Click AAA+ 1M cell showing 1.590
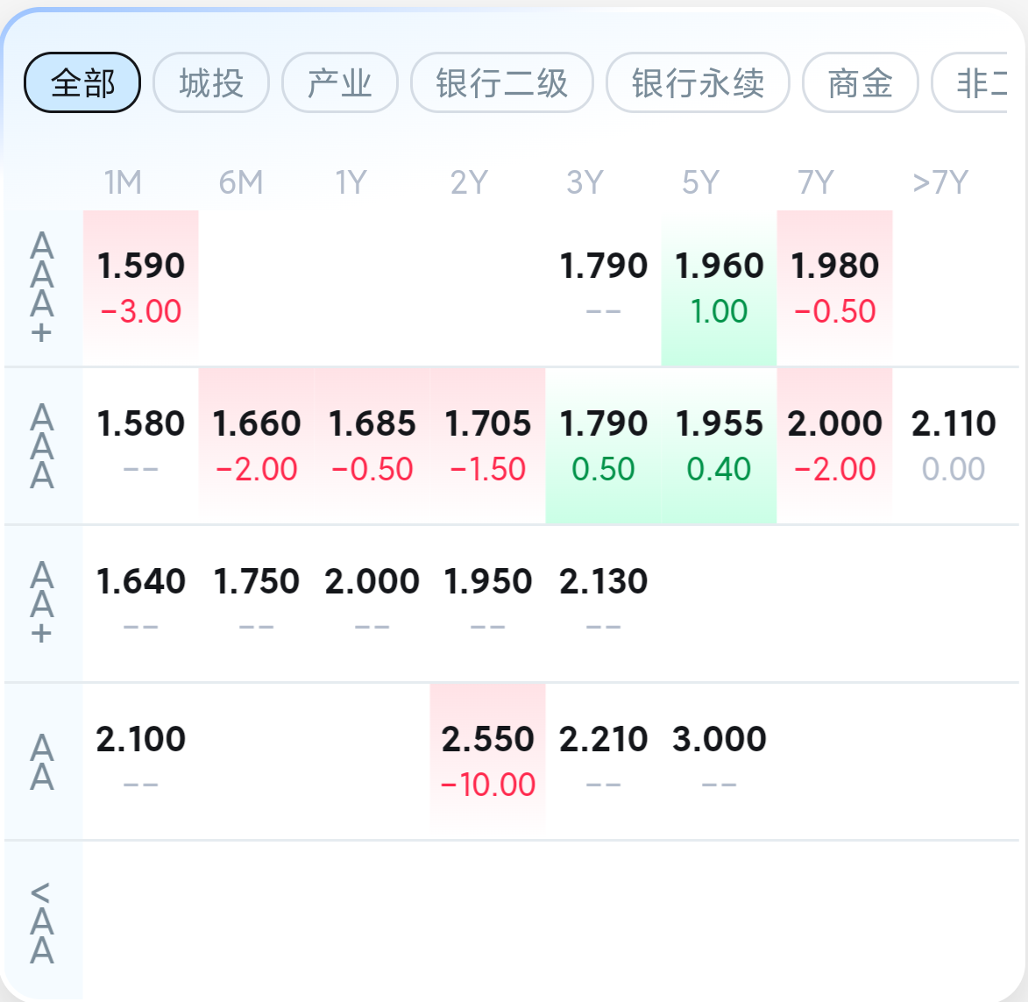This screenshot has width=1028, height=1002. [141, 288]
